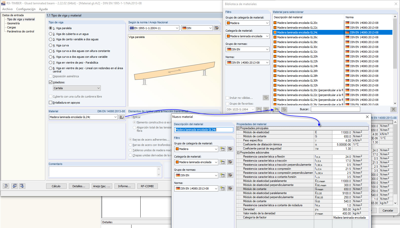Enable Entalladura en apoyos checkbox
Screen dimensions: 400x228
(x=50, y=103)
